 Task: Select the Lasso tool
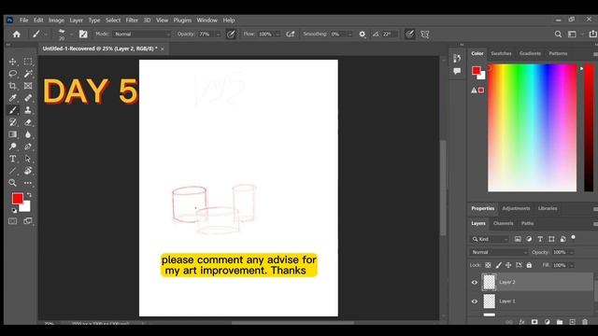click(x=12, y=74)
